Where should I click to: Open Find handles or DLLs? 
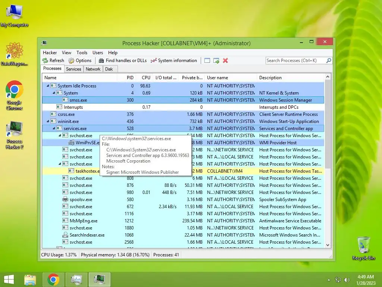[122, 61]
